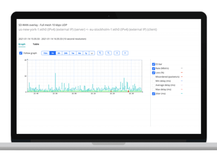
Task: Click the zoom in magnifier icon
Action: click(100, 53)
